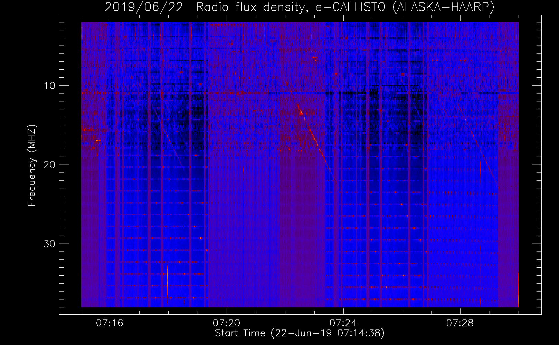The height and width of the screenshot is (345, 559).
Task: Click the '07:20' time tick label
Action: click(226, 323)
